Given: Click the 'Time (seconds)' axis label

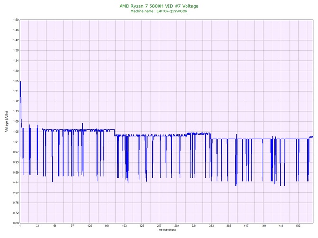Looking at the screenshot, I should click(166, 230).
